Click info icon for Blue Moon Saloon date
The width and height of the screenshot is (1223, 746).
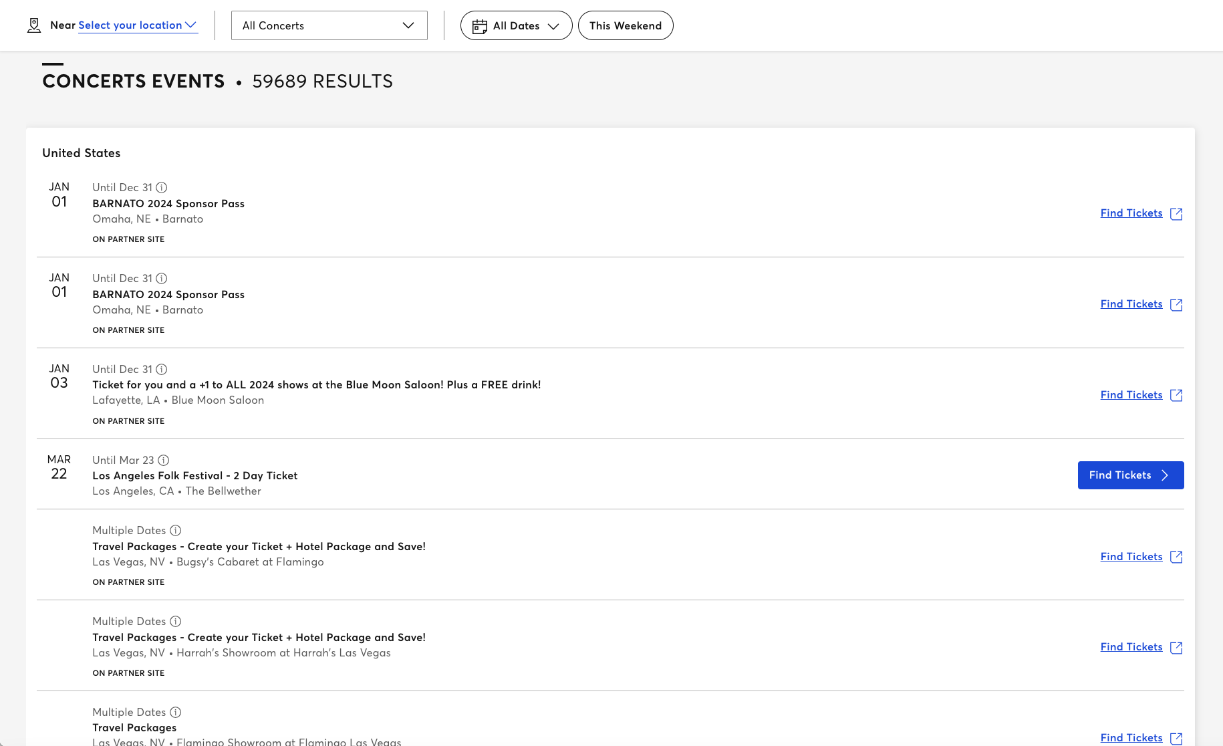pyautogui.click(x=162, y=370)
